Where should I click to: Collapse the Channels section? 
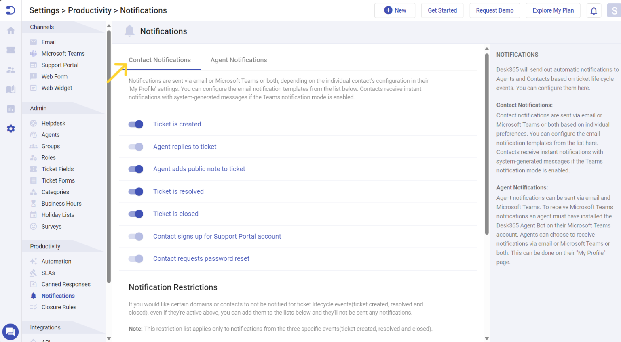coord(42,27)
